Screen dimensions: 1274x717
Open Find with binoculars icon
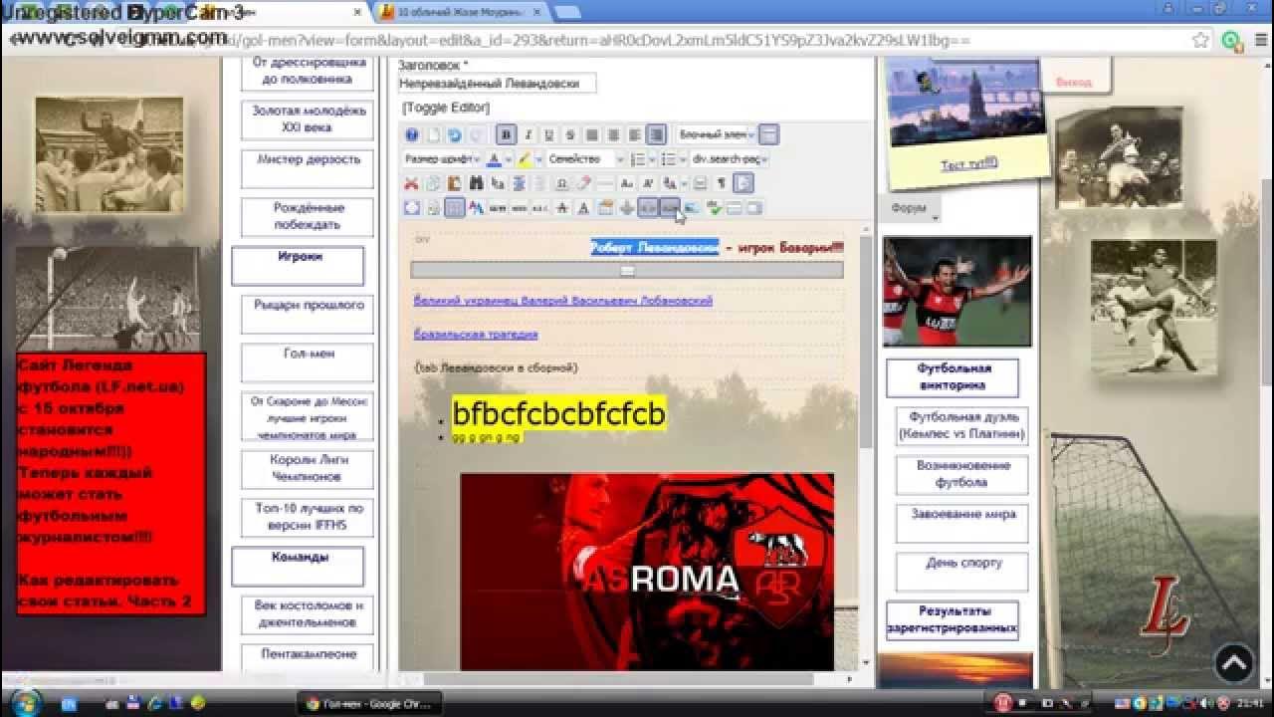(476, 183)
